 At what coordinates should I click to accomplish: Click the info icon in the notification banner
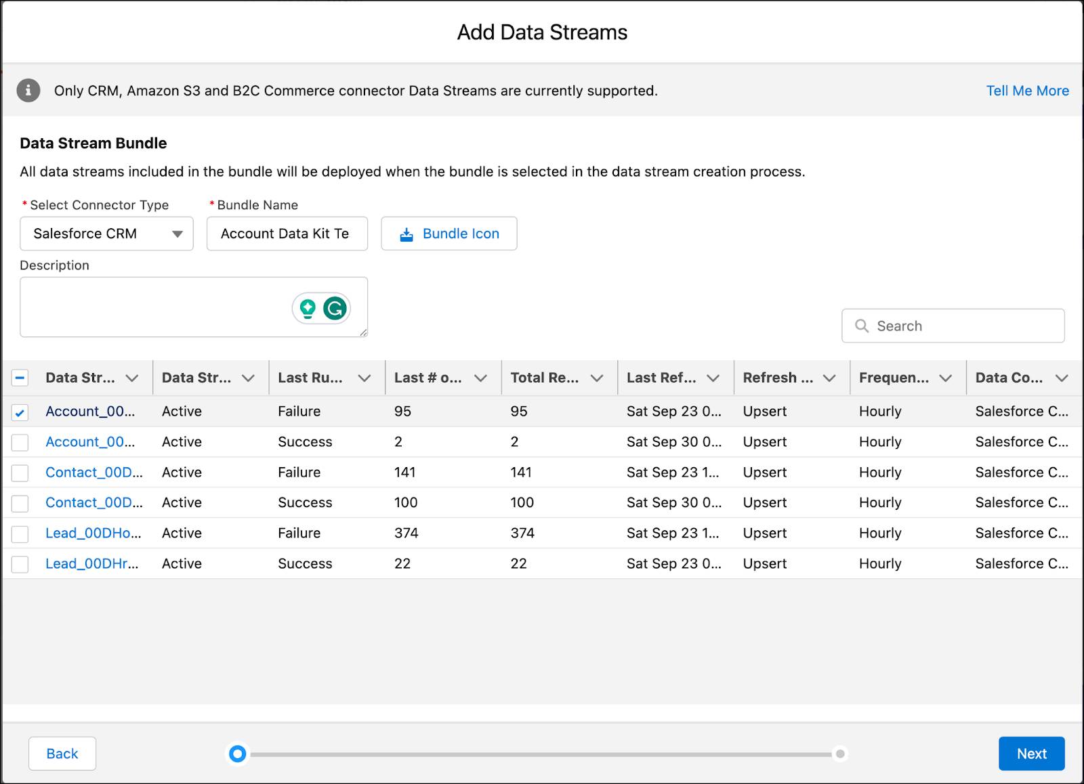[28, 90]
